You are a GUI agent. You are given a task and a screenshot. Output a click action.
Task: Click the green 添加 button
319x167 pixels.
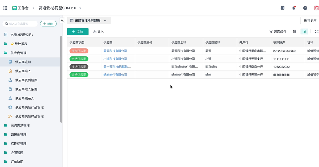tap(78, 32)
